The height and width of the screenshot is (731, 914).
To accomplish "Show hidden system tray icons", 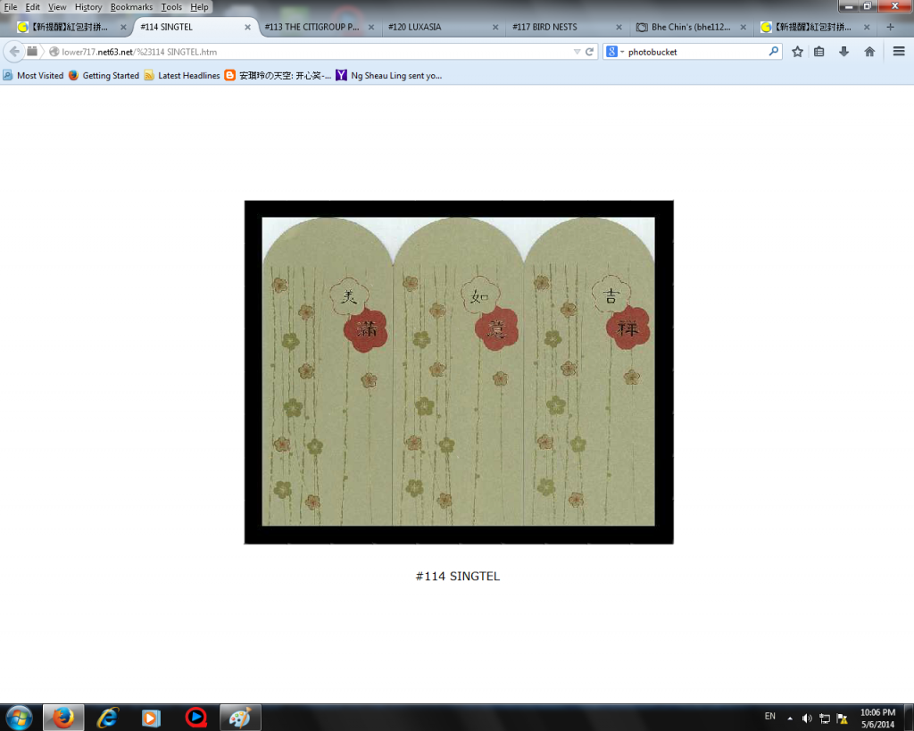I will pos(790,718).
